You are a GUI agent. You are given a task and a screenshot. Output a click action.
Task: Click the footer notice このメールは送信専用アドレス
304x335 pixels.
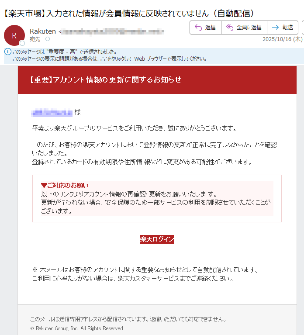coord(128,319)
